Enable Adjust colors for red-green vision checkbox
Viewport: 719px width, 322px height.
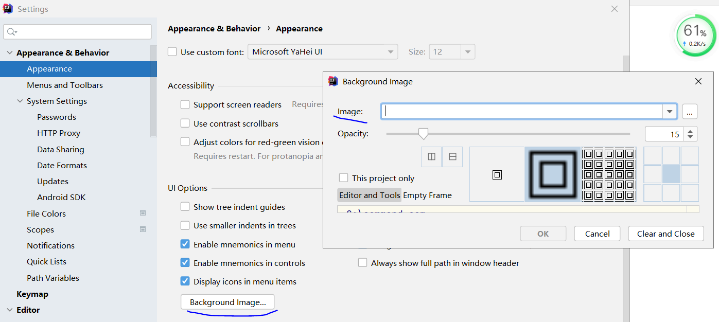(x=185, y=142)
